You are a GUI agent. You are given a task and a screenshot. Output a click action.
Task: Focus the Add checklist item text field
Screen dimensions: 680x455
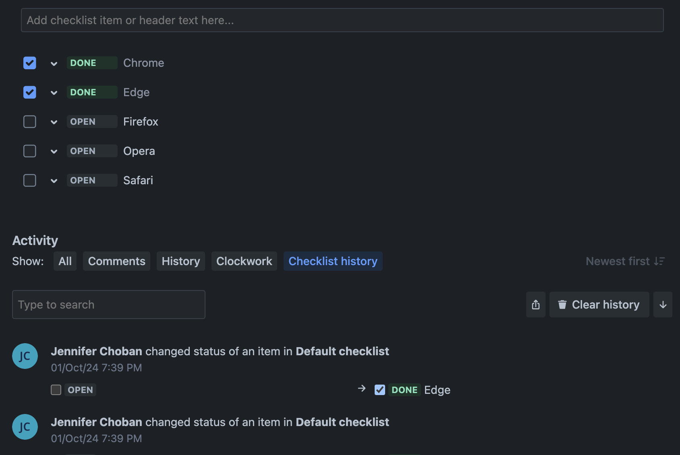[x=342, y=20]
